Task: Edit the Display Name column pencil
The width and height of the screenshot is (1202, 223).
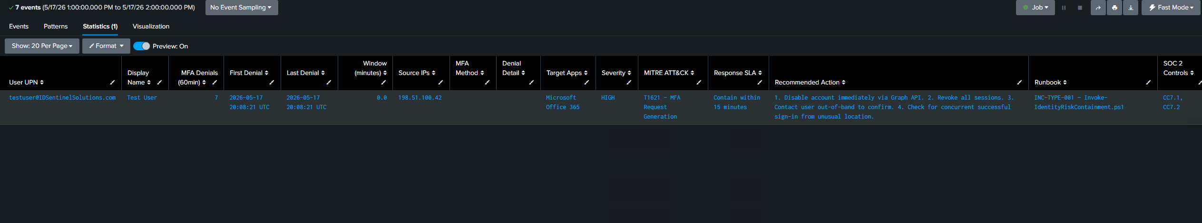Action: [159, 83]
